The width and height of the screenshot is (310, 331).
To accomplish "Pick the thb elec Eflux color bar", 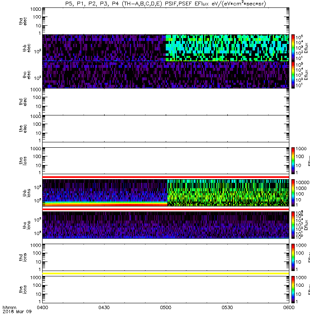I will (x=293, y=48).
